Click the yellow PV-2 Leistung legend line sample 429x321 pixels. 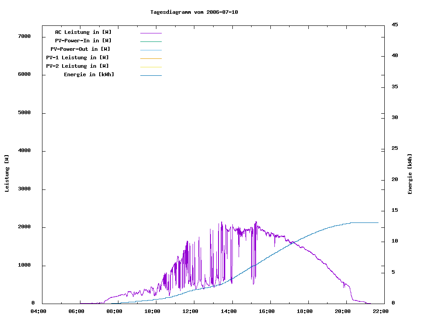tap(151, 67)
